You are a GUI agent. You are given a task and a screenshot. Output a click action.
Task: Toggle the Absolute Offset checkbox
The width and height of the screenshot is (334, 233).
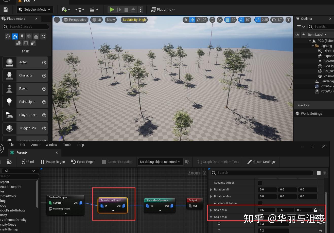point(260,183)
